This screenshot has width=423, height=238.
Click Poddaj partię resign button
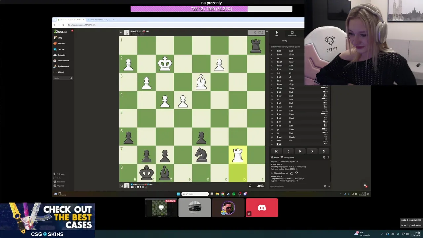(288, 157)
